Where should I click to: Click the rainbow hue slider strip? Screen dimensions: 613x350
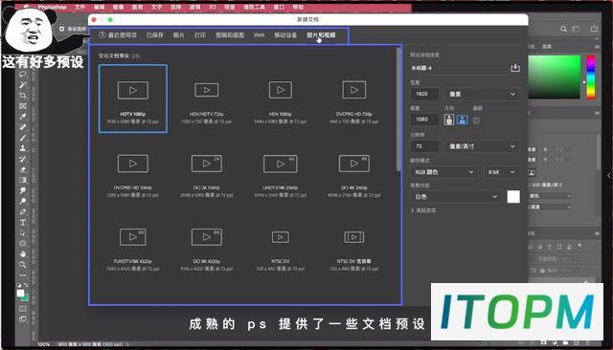pos(591,77)
